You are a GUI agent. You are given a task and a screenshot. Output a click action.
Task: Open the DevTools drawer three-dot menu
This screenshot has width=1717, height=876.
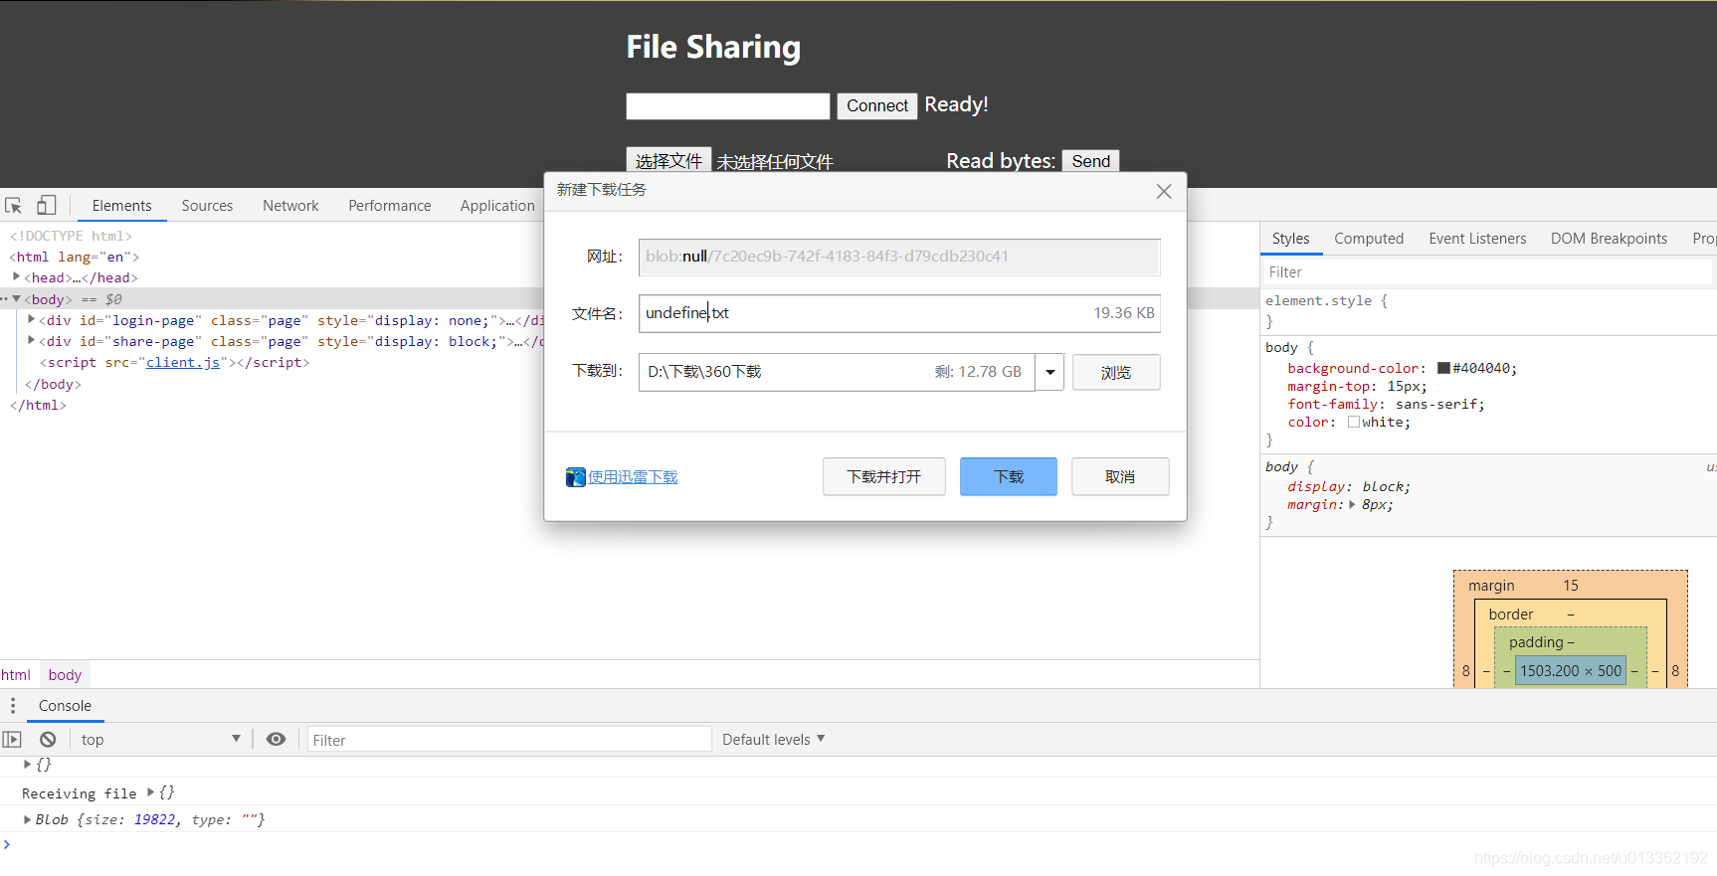coord(13,706)
